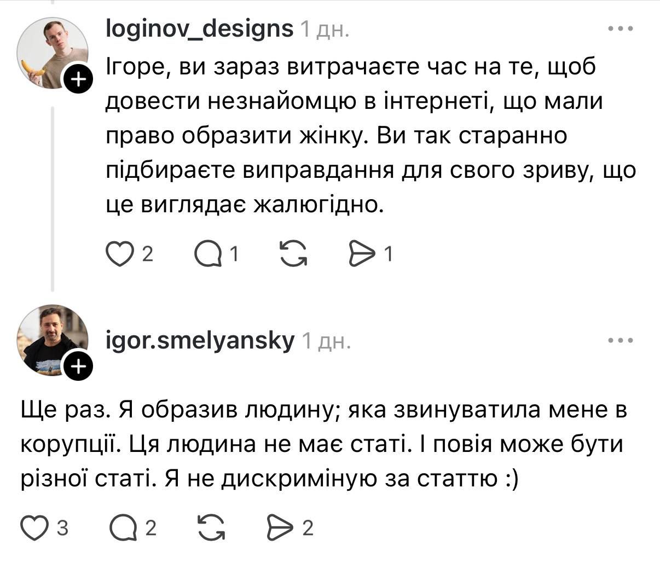Follow loginov_designs via the plus badge
The width and height of the screenshot is (660, 563).
pyautogui.click(x=79, y=80)
